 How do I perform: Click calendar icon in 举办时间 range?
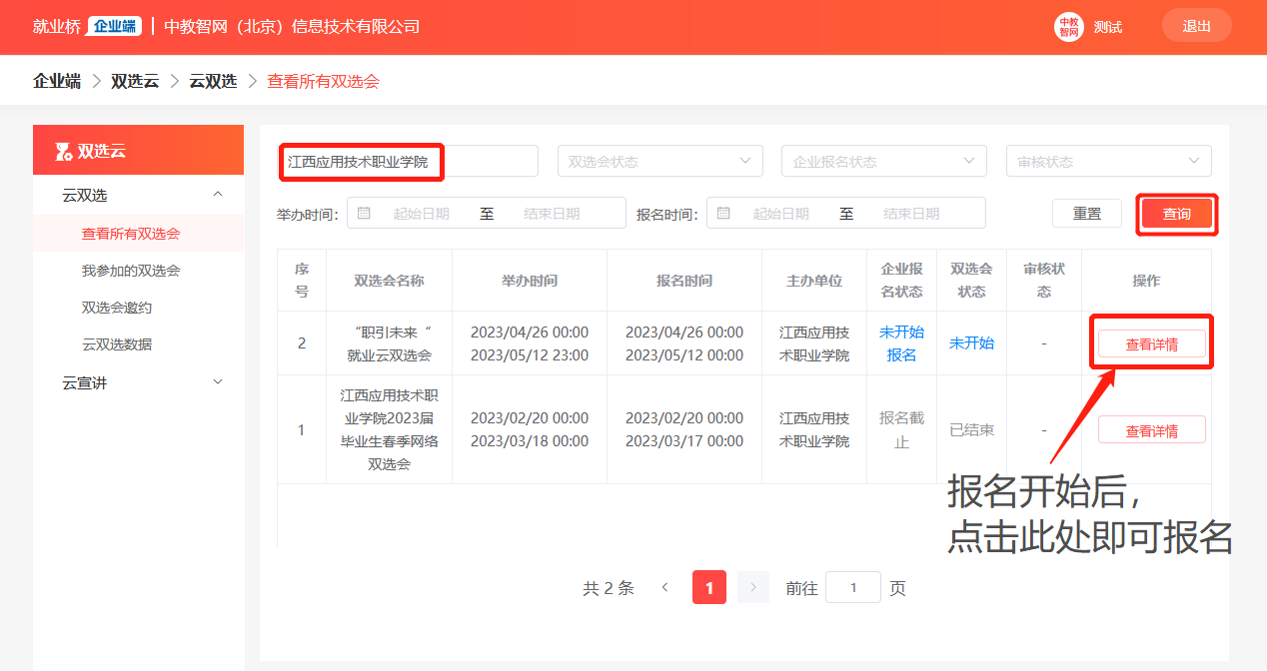coord(364,213)
